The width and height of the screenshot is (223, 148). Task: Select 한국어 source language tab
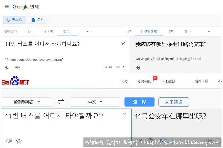pyautogui.click(x=68, y=31)
